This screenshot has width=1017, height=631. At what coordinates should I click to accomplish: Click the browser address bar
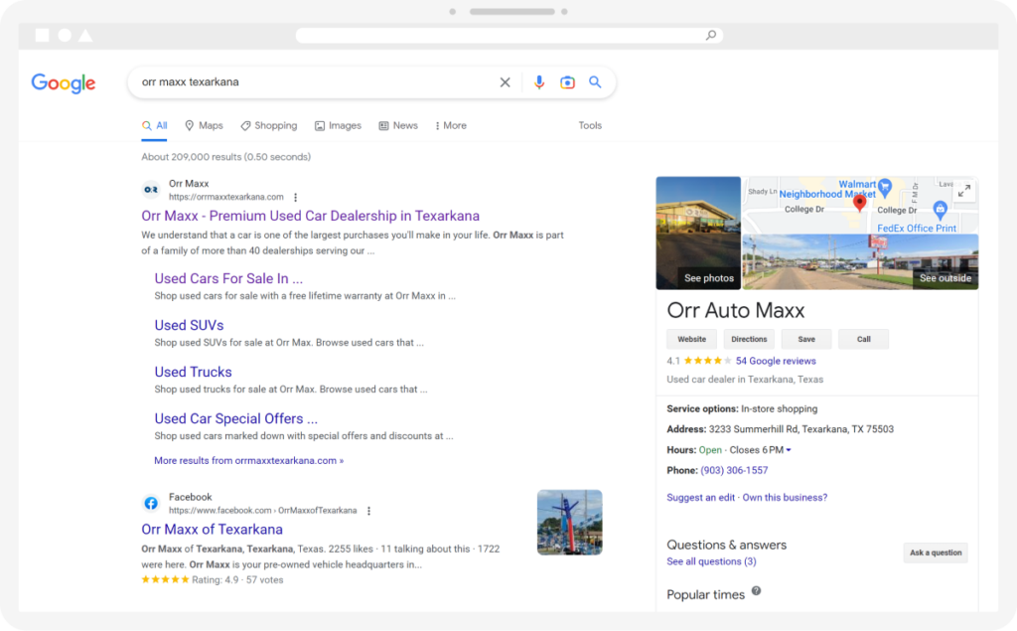click(x=509, y=35)
